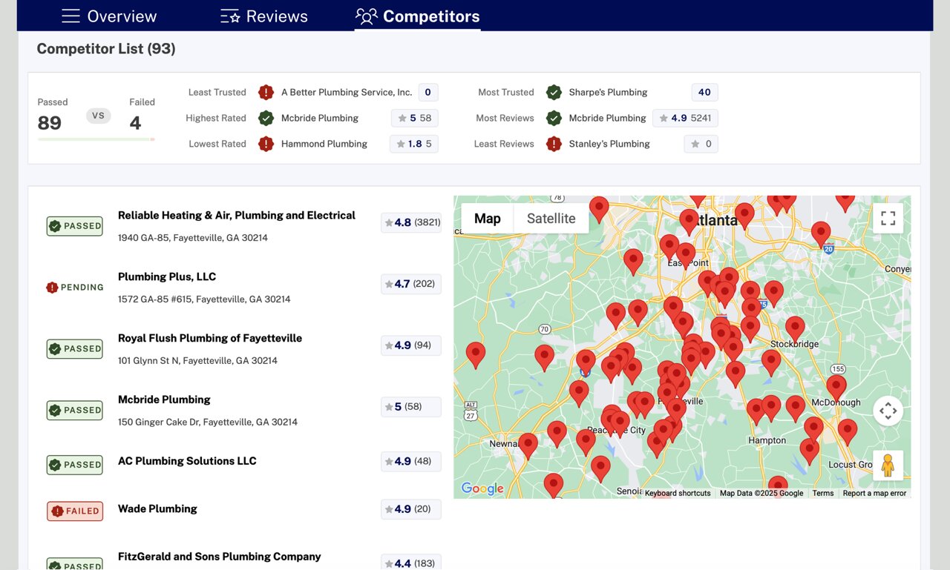950x570 pixels.
Task: Click the Competitor List (93) heading
Action: click(106, 49)
